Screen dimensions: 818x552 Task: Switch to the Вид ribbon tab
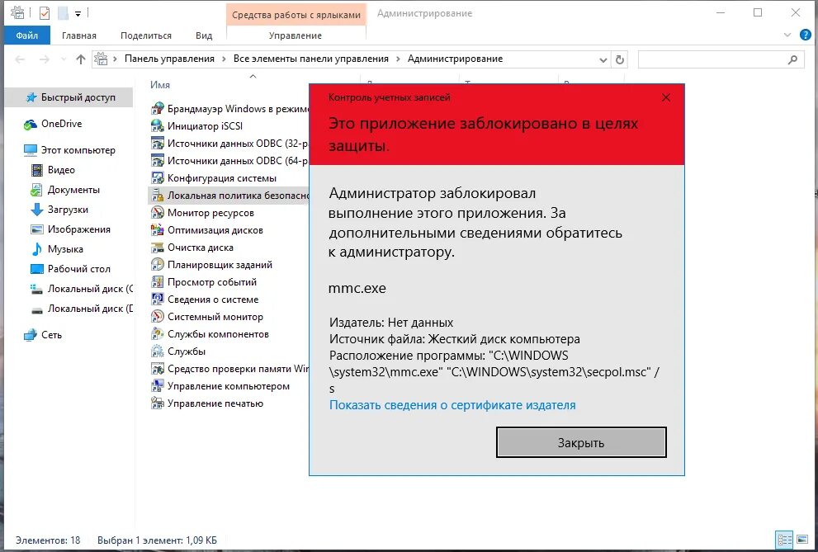(203, 35)
